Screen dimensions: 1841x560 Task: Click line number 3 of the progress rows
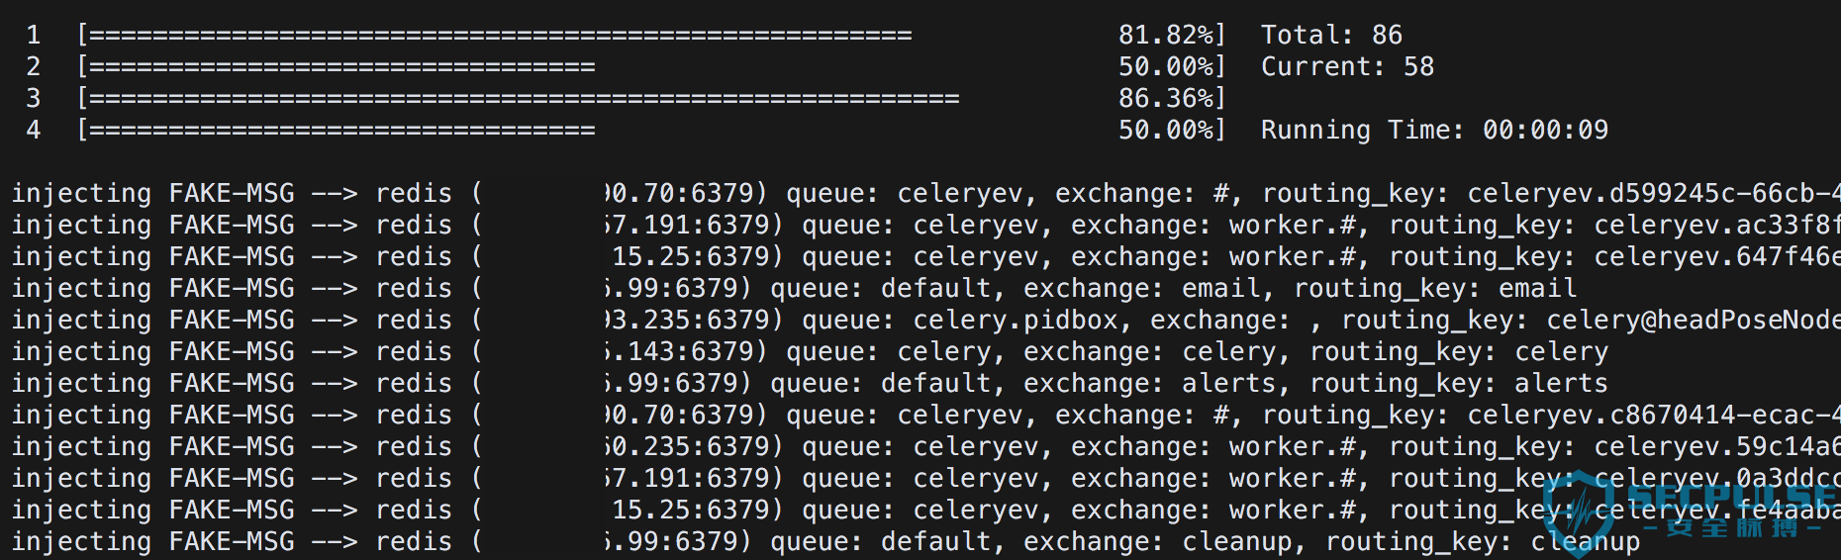[34, 99]
